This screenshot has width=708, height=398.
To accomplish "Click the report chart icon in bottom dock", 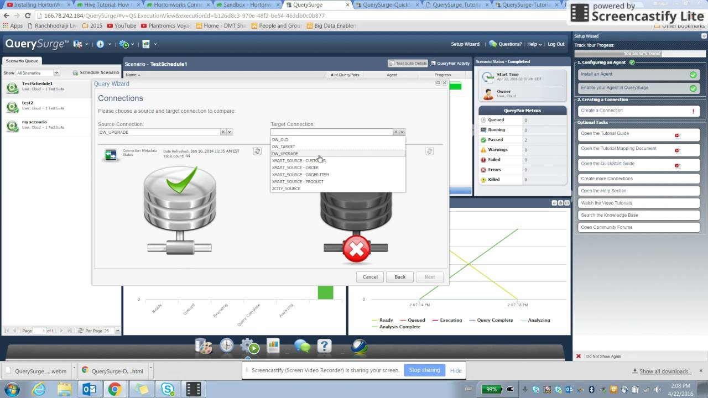I will click(273, 346).
